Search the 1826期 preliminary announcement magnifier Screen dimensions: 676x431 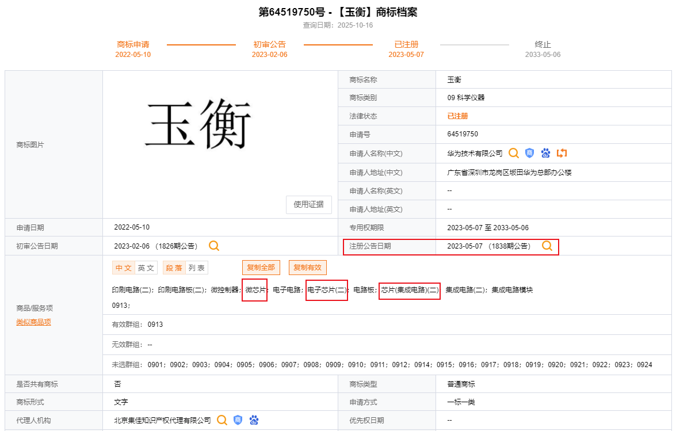(214, 246)
